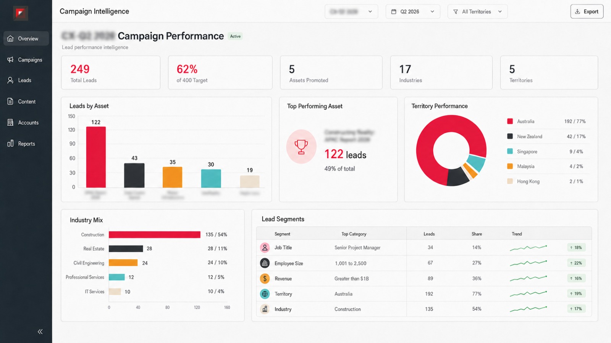611x343 pixels.
Task: Click the Active status badge
Action: pos(235,36)
